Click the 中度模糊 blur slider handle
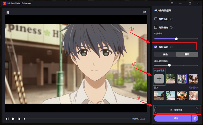Screen dimensions: 203x125 coord(176,39)
